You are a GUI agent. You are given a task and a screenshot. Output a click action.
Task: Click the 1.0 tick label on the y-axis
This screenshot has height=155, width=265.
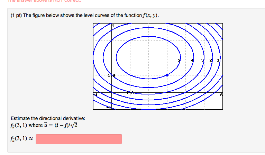[111, 75]
